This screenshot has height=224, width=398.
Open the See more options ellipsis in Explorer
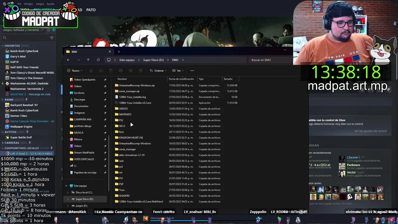click(x=192, y=71)
